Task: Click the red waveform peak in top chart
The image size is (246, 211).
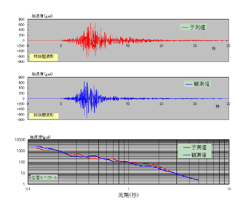Action: click(90, 23)
